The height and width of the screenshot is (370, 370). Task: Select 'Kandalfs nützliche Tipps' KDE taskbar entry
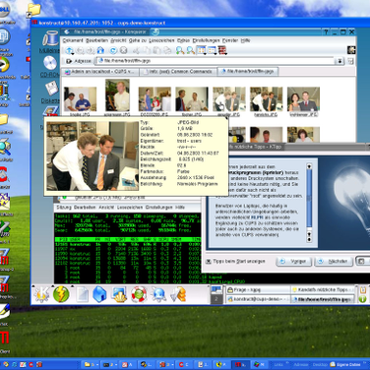point(324,290)
